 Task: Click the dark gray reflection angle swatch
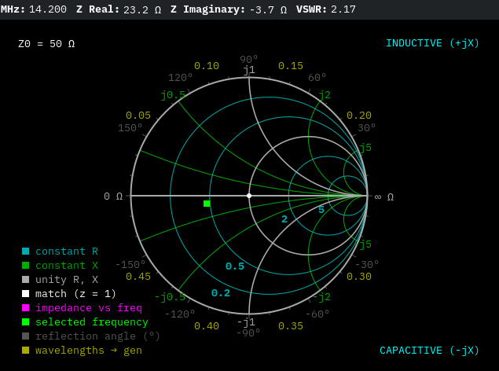tap(25, 336)
